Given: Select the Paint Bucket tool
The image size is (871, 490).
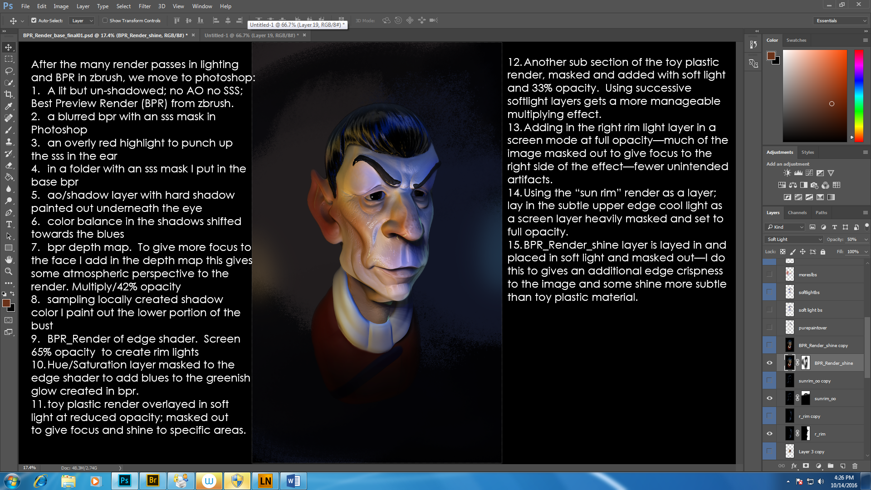Looking at the screenshot, I should click(9, 177).
